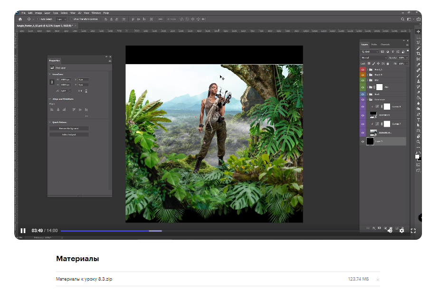Screen dimensions: 431x291
Task: Enter fullscreen video mode
Action: click(x=413, y=231)
